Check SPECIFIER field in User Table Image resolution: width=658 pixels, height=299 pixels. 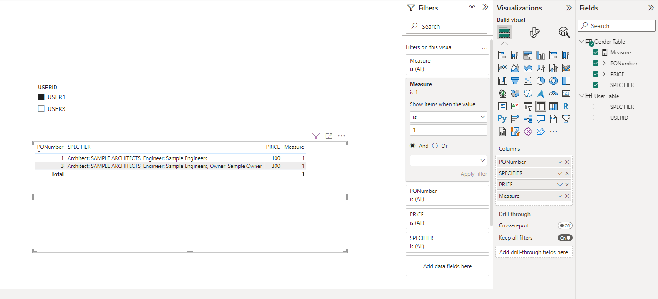click(596, 107)
